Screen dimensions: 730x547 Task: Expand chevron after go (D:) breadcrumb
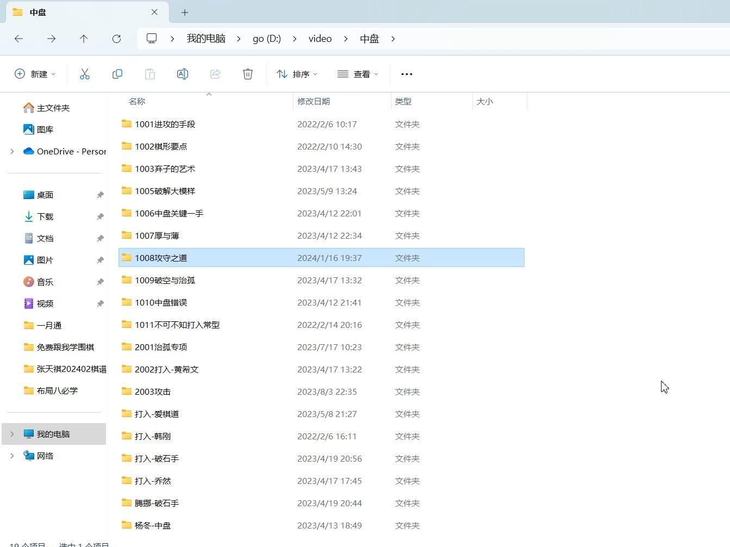coord(295,39)
